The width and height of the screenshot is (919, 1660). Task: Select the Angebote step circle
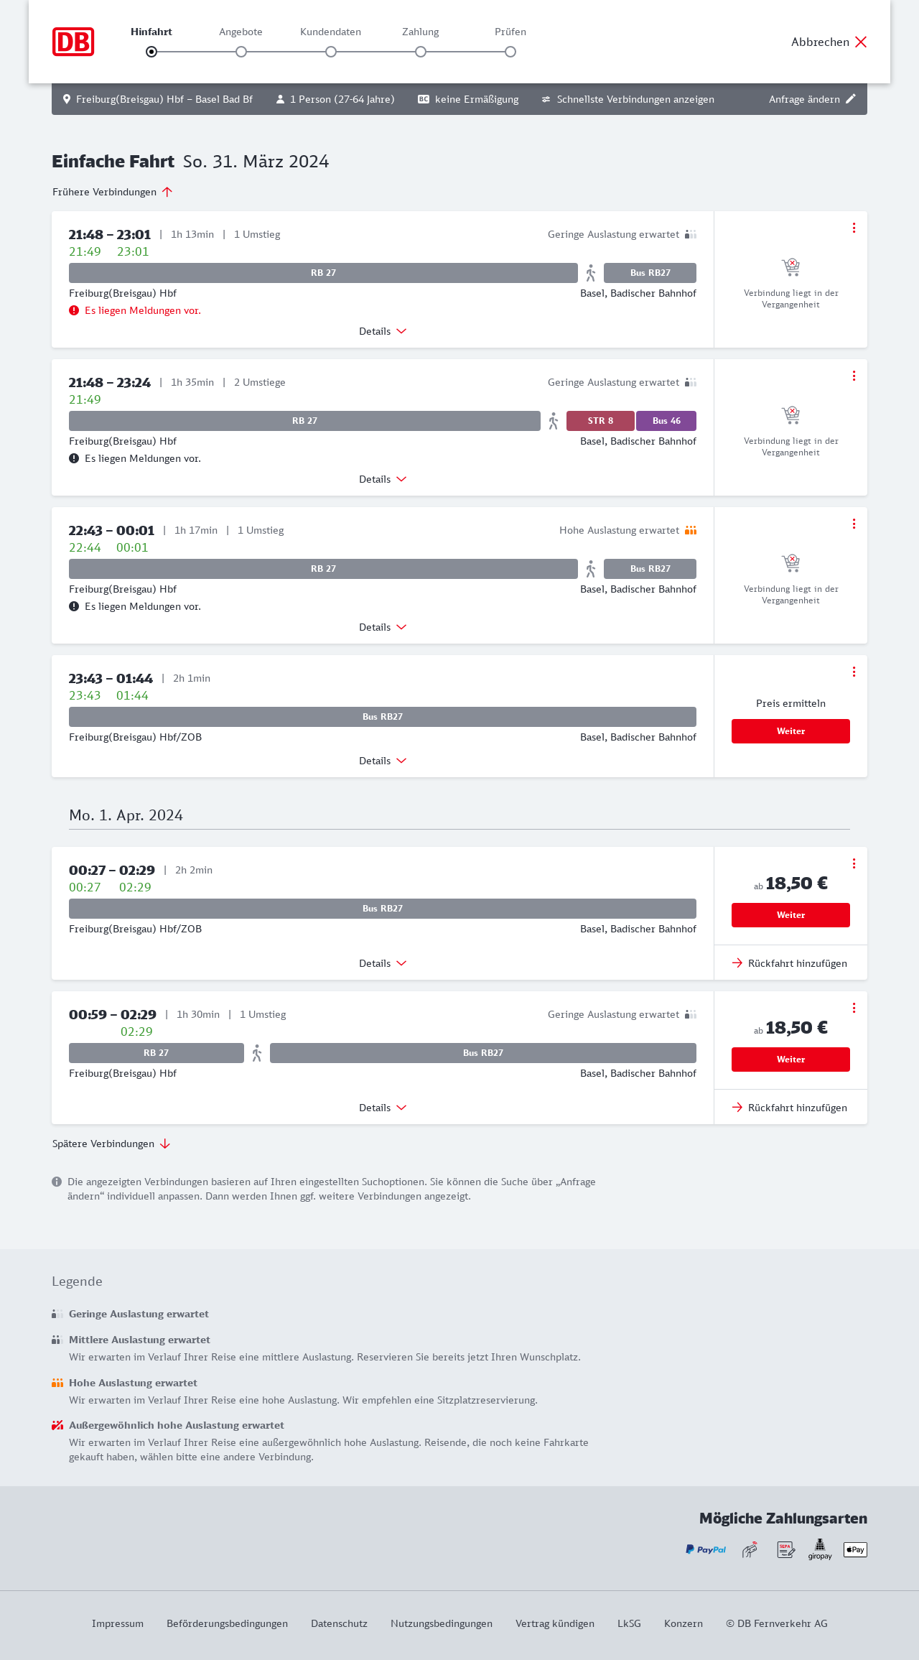pos(241,52)
